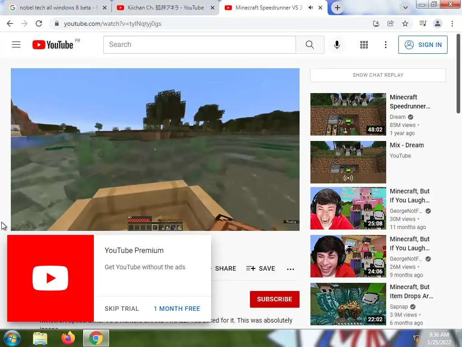Open the Dream channel name link
462x347 pixels.
tap(397, 117)
